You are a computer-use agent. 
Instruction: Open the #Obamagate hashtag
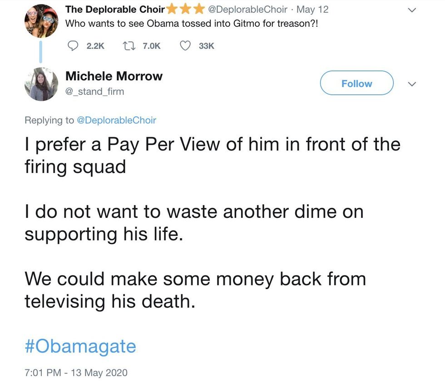pyautogui.click(x=80, y=346)
